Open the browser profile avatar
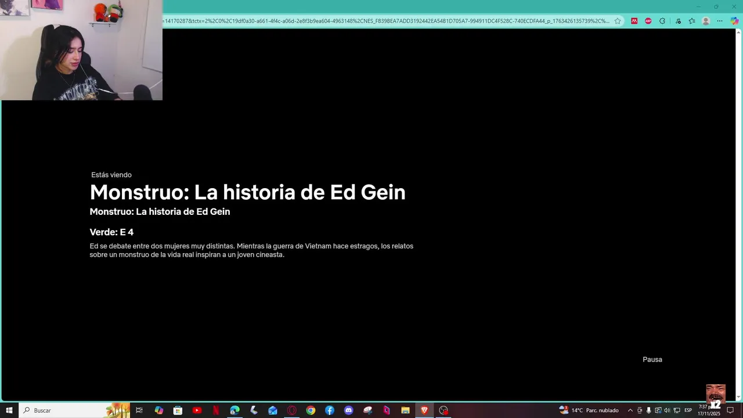This screenshot has width=743, height=418. click(x=706, y=21)
